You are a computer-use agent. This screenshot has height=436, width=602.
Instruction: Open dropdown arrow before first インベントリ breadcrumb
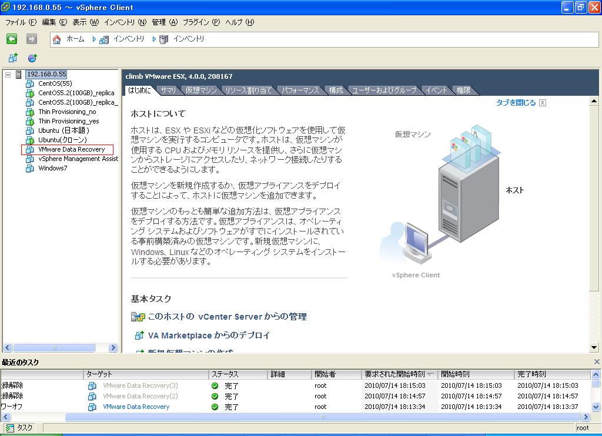[x=94, y=39]
